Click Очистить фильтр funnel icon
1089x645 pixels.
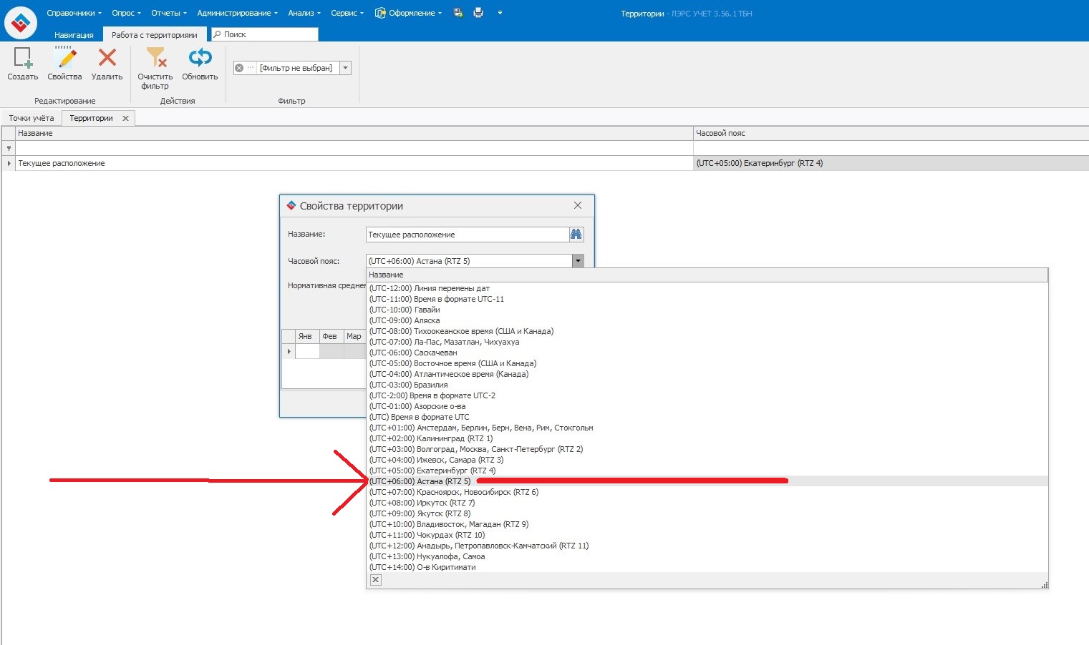155,57
